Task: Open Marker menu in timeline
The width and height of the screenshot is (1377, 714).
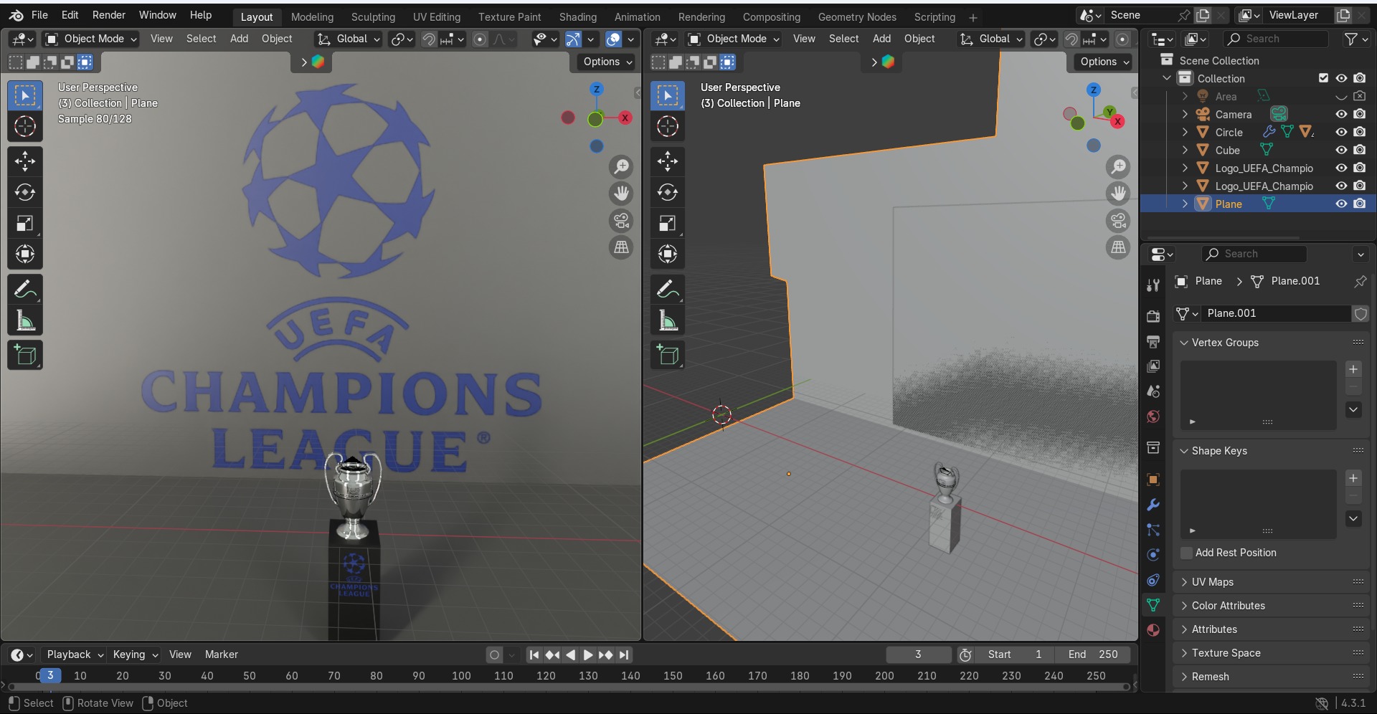Action: coord(221,654)
